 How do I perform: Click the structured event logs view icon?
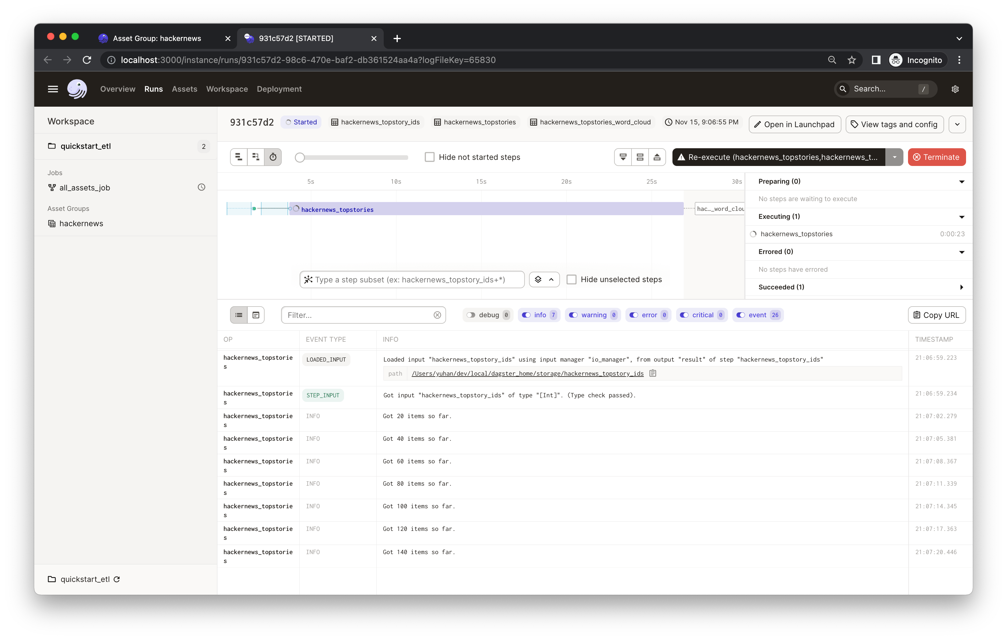click(239, 315)
